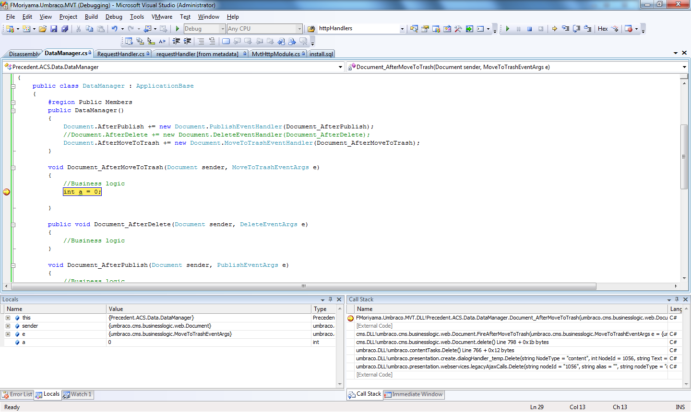Expand the 'sender' variable in Locals
The height and width of the screenshot is (412, 691).
point(8,326)
